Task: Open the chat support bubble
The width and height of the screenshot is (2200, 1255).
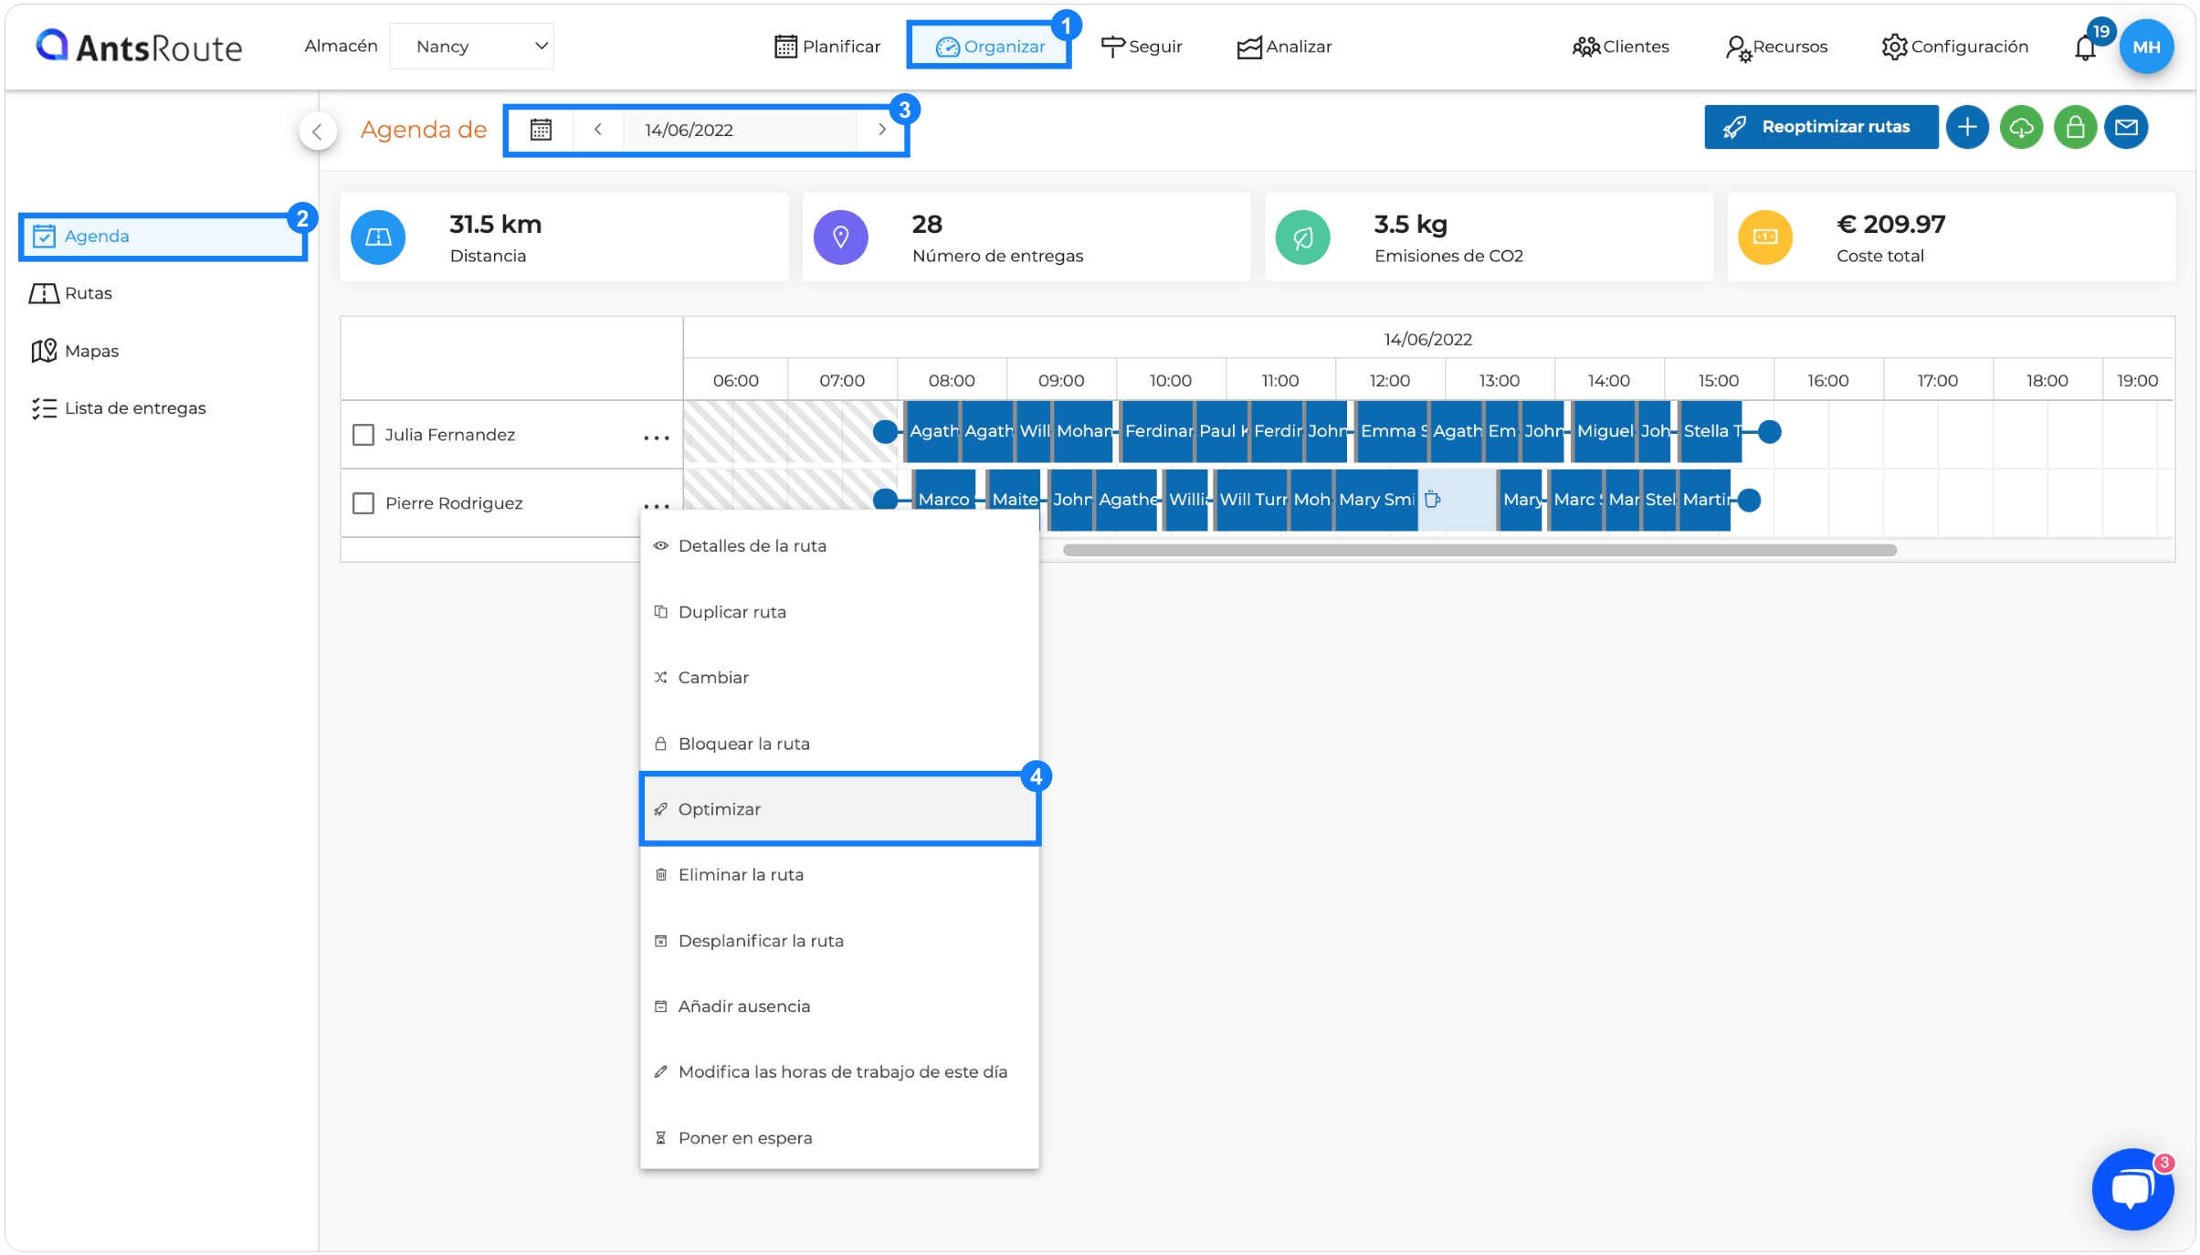Action: coord(2132,1189)
